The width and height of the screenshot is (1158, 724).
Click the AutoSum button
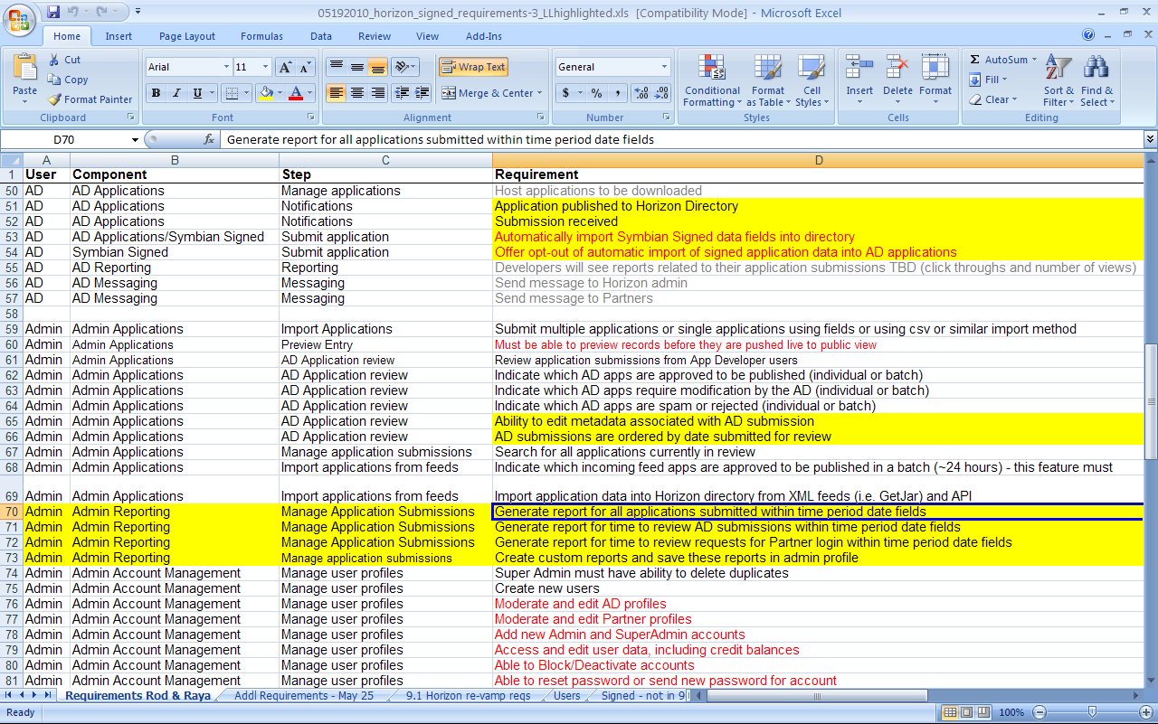coord(1004,60)
